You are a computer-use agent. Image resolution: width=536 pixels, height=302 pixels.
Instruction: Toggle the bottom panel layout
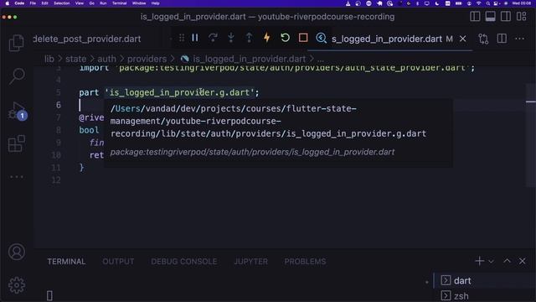click(490, 17)
